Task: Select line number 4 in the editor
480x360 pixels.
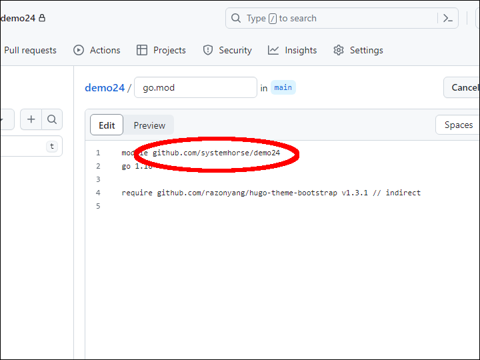Action: (x=98, y=193)
